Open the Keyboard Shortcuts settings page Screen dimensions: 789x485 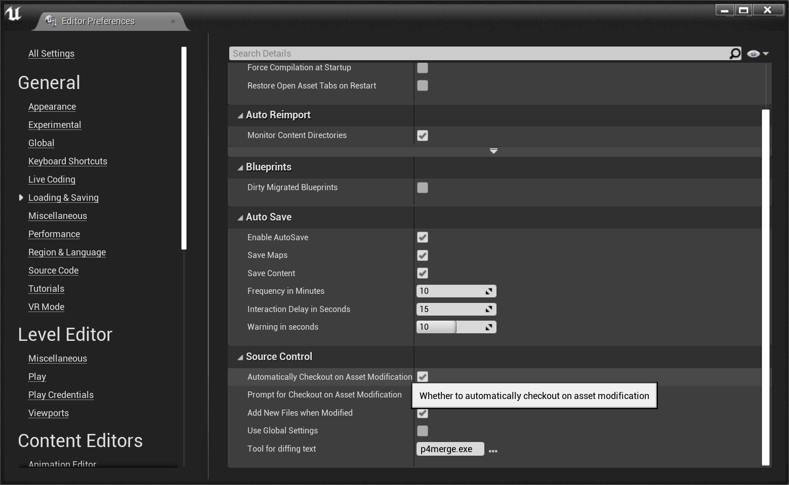[x=68, y=161]
